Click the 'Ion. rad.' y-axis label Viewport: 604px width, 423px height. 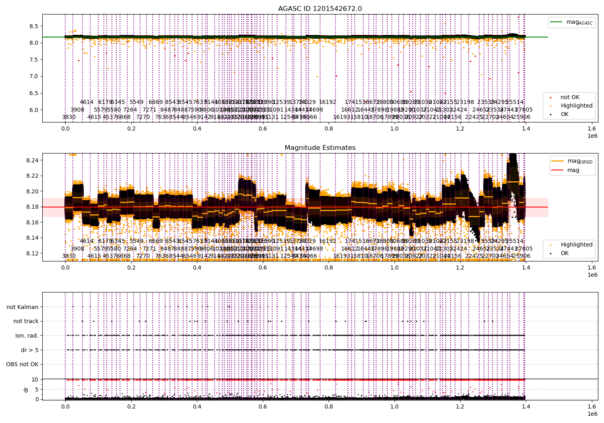click(x=27, y=336)
